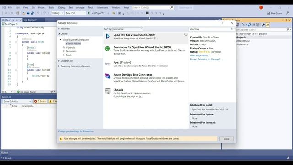Click the green Start debugging arrow for TestProject9
Image resolution: width=293 pixels, height=165 pixels.
coord(89,13)
